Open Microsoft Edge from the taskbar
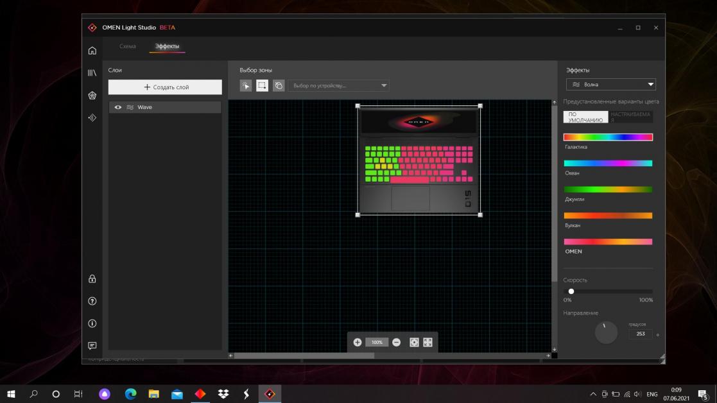 (x=131, y=394)
